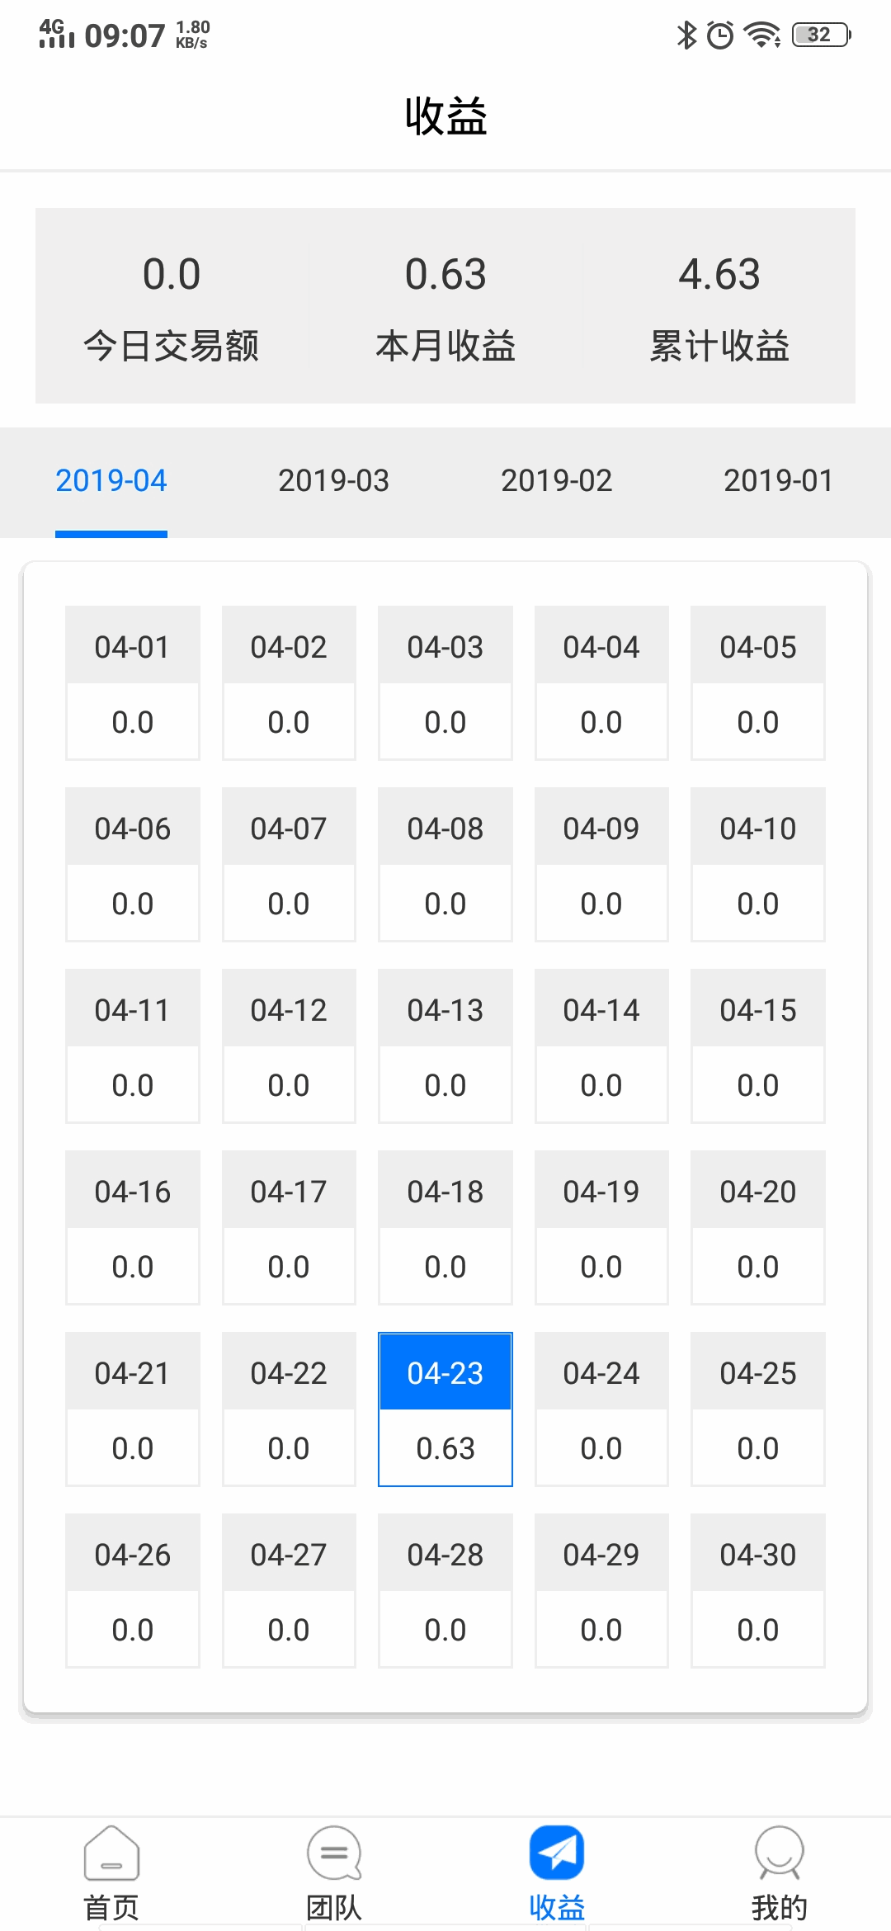Open the 团队 team chat icon

click(x=334, y=1853)
